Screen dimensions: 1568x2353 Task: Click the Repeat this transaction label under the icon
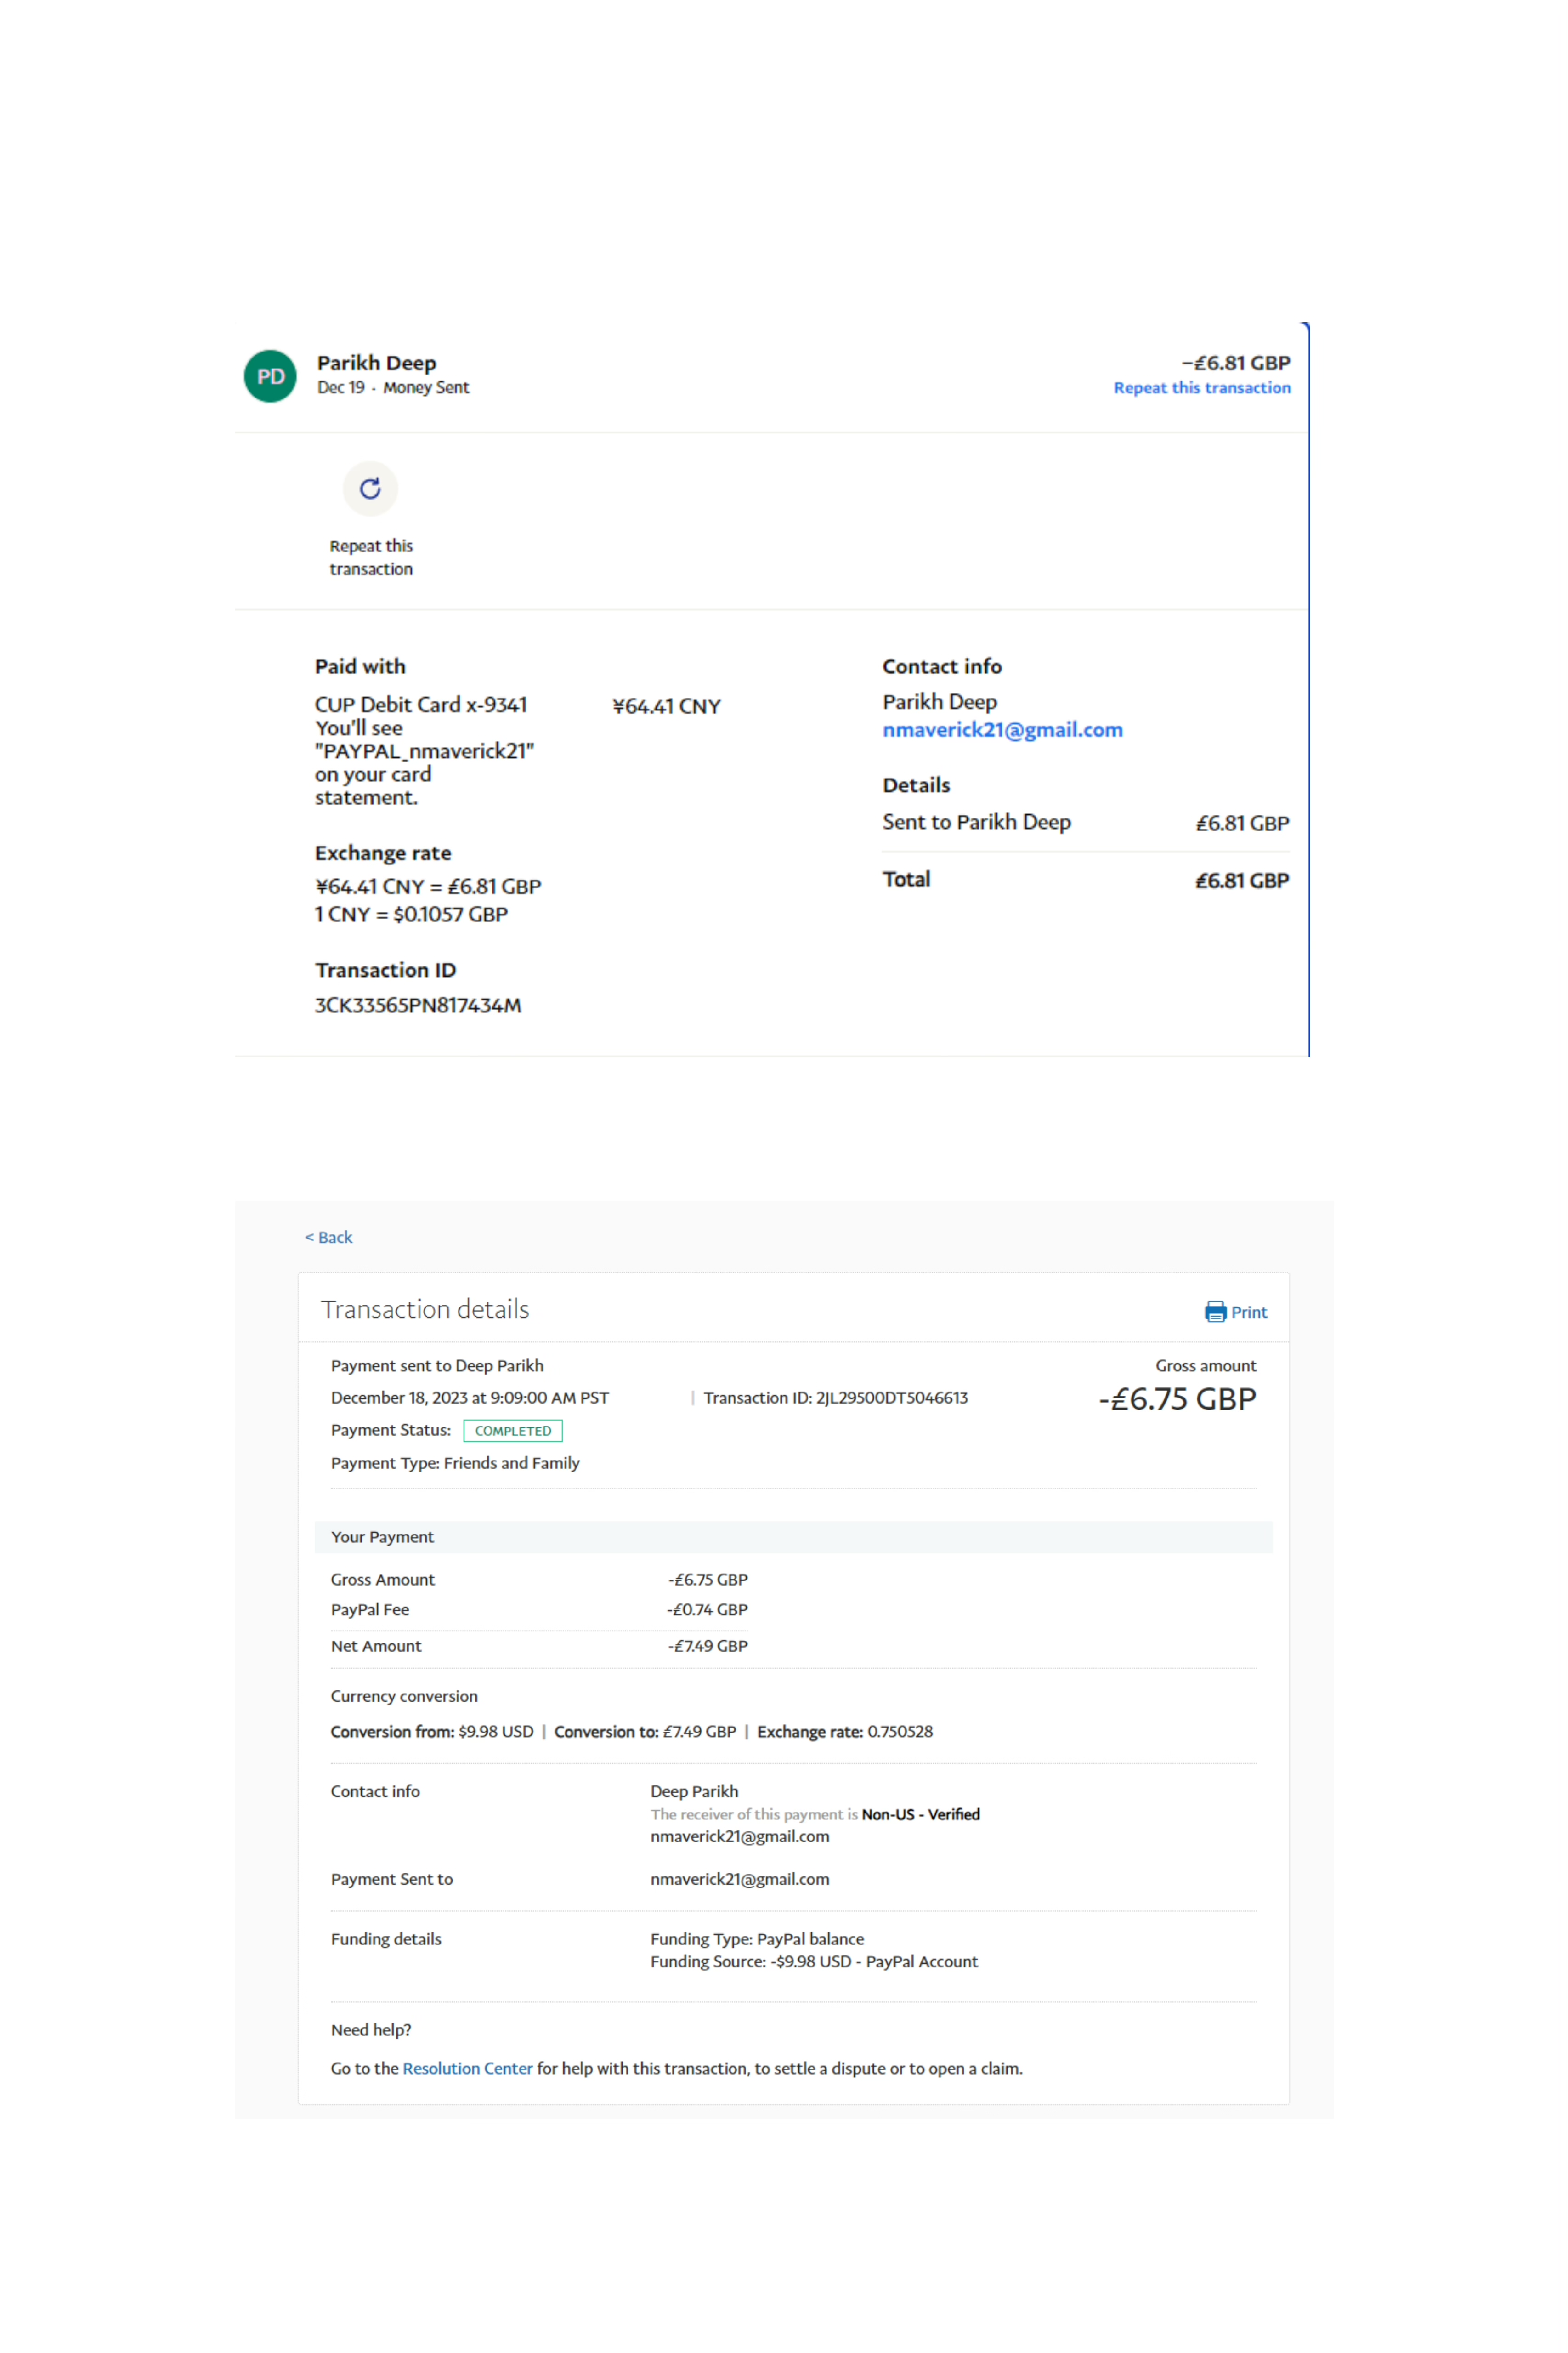tap(371, 557)
